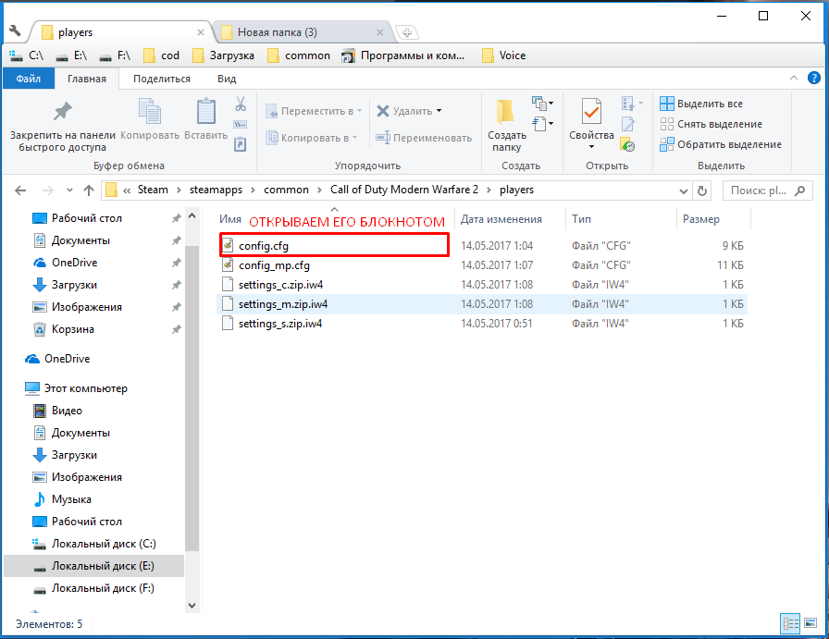
Task: Open Музыка in navigation pane
Action: [71, 499]
